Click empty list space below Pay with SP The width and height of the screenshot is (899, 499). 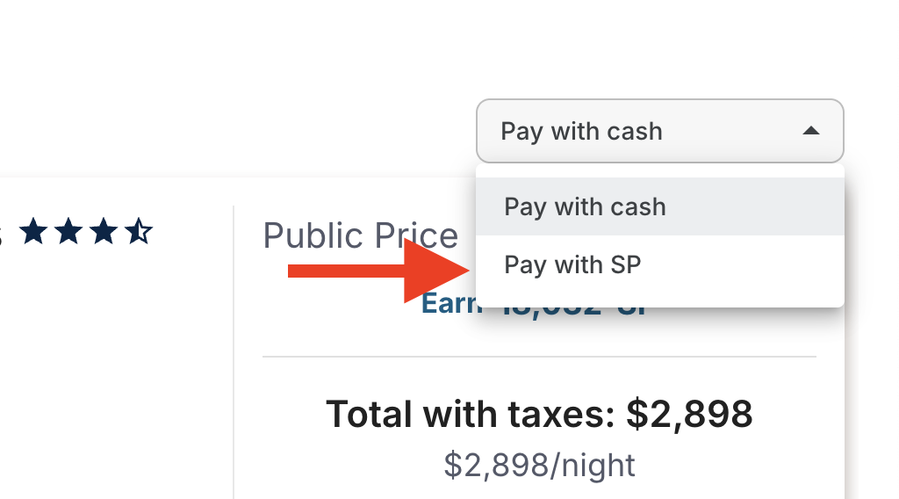[660, 300]
